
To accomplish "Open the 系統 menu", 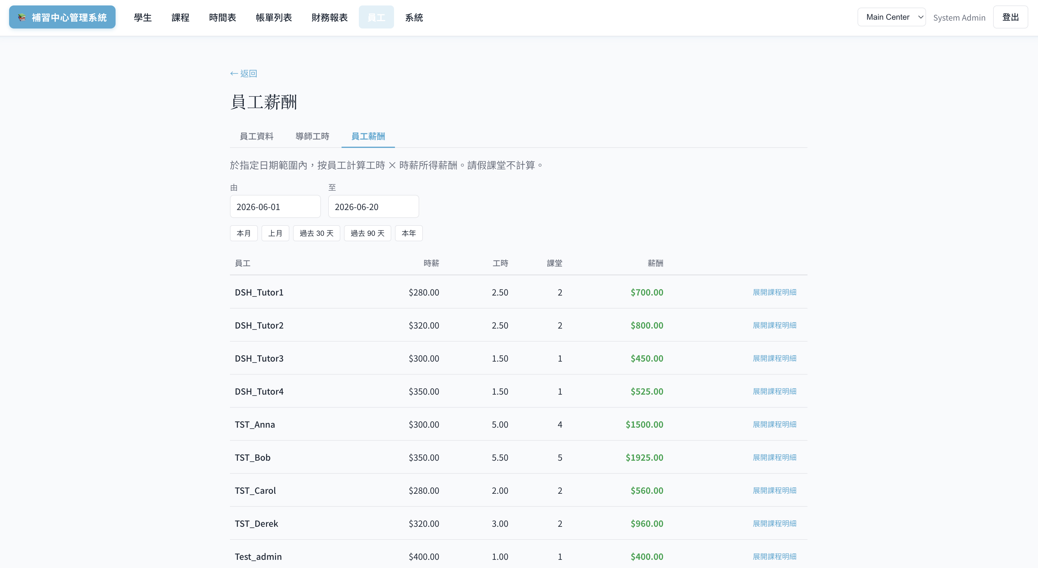I will point(414,17).
